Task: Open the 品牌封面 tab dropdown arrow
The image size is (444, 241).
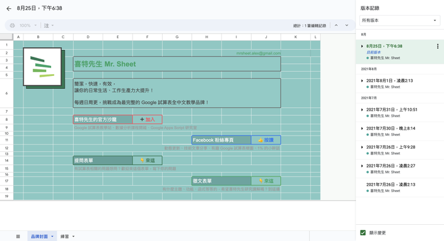Action: click(52, 236)
